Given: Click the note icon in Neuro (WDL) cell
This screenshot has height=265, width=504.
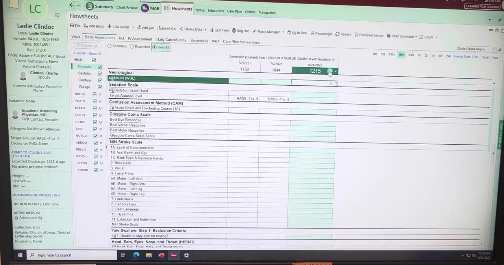Looking at the screenshot, I should tap(335, 83).
